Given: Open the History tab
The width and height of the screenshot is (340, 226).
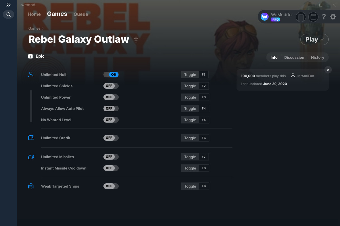Looking at the screenshot, I should [317, 57].
